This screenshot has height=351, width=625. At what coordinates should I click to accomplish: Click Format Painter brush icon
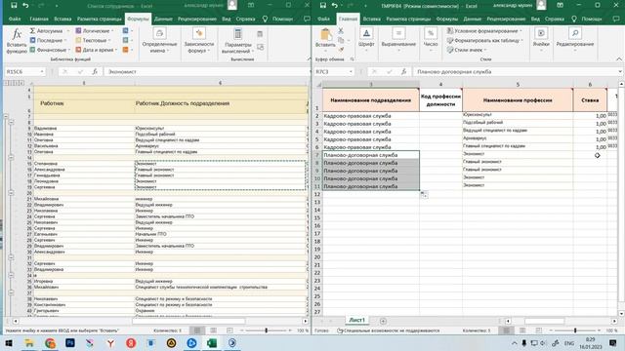click(x=341, y=50)
